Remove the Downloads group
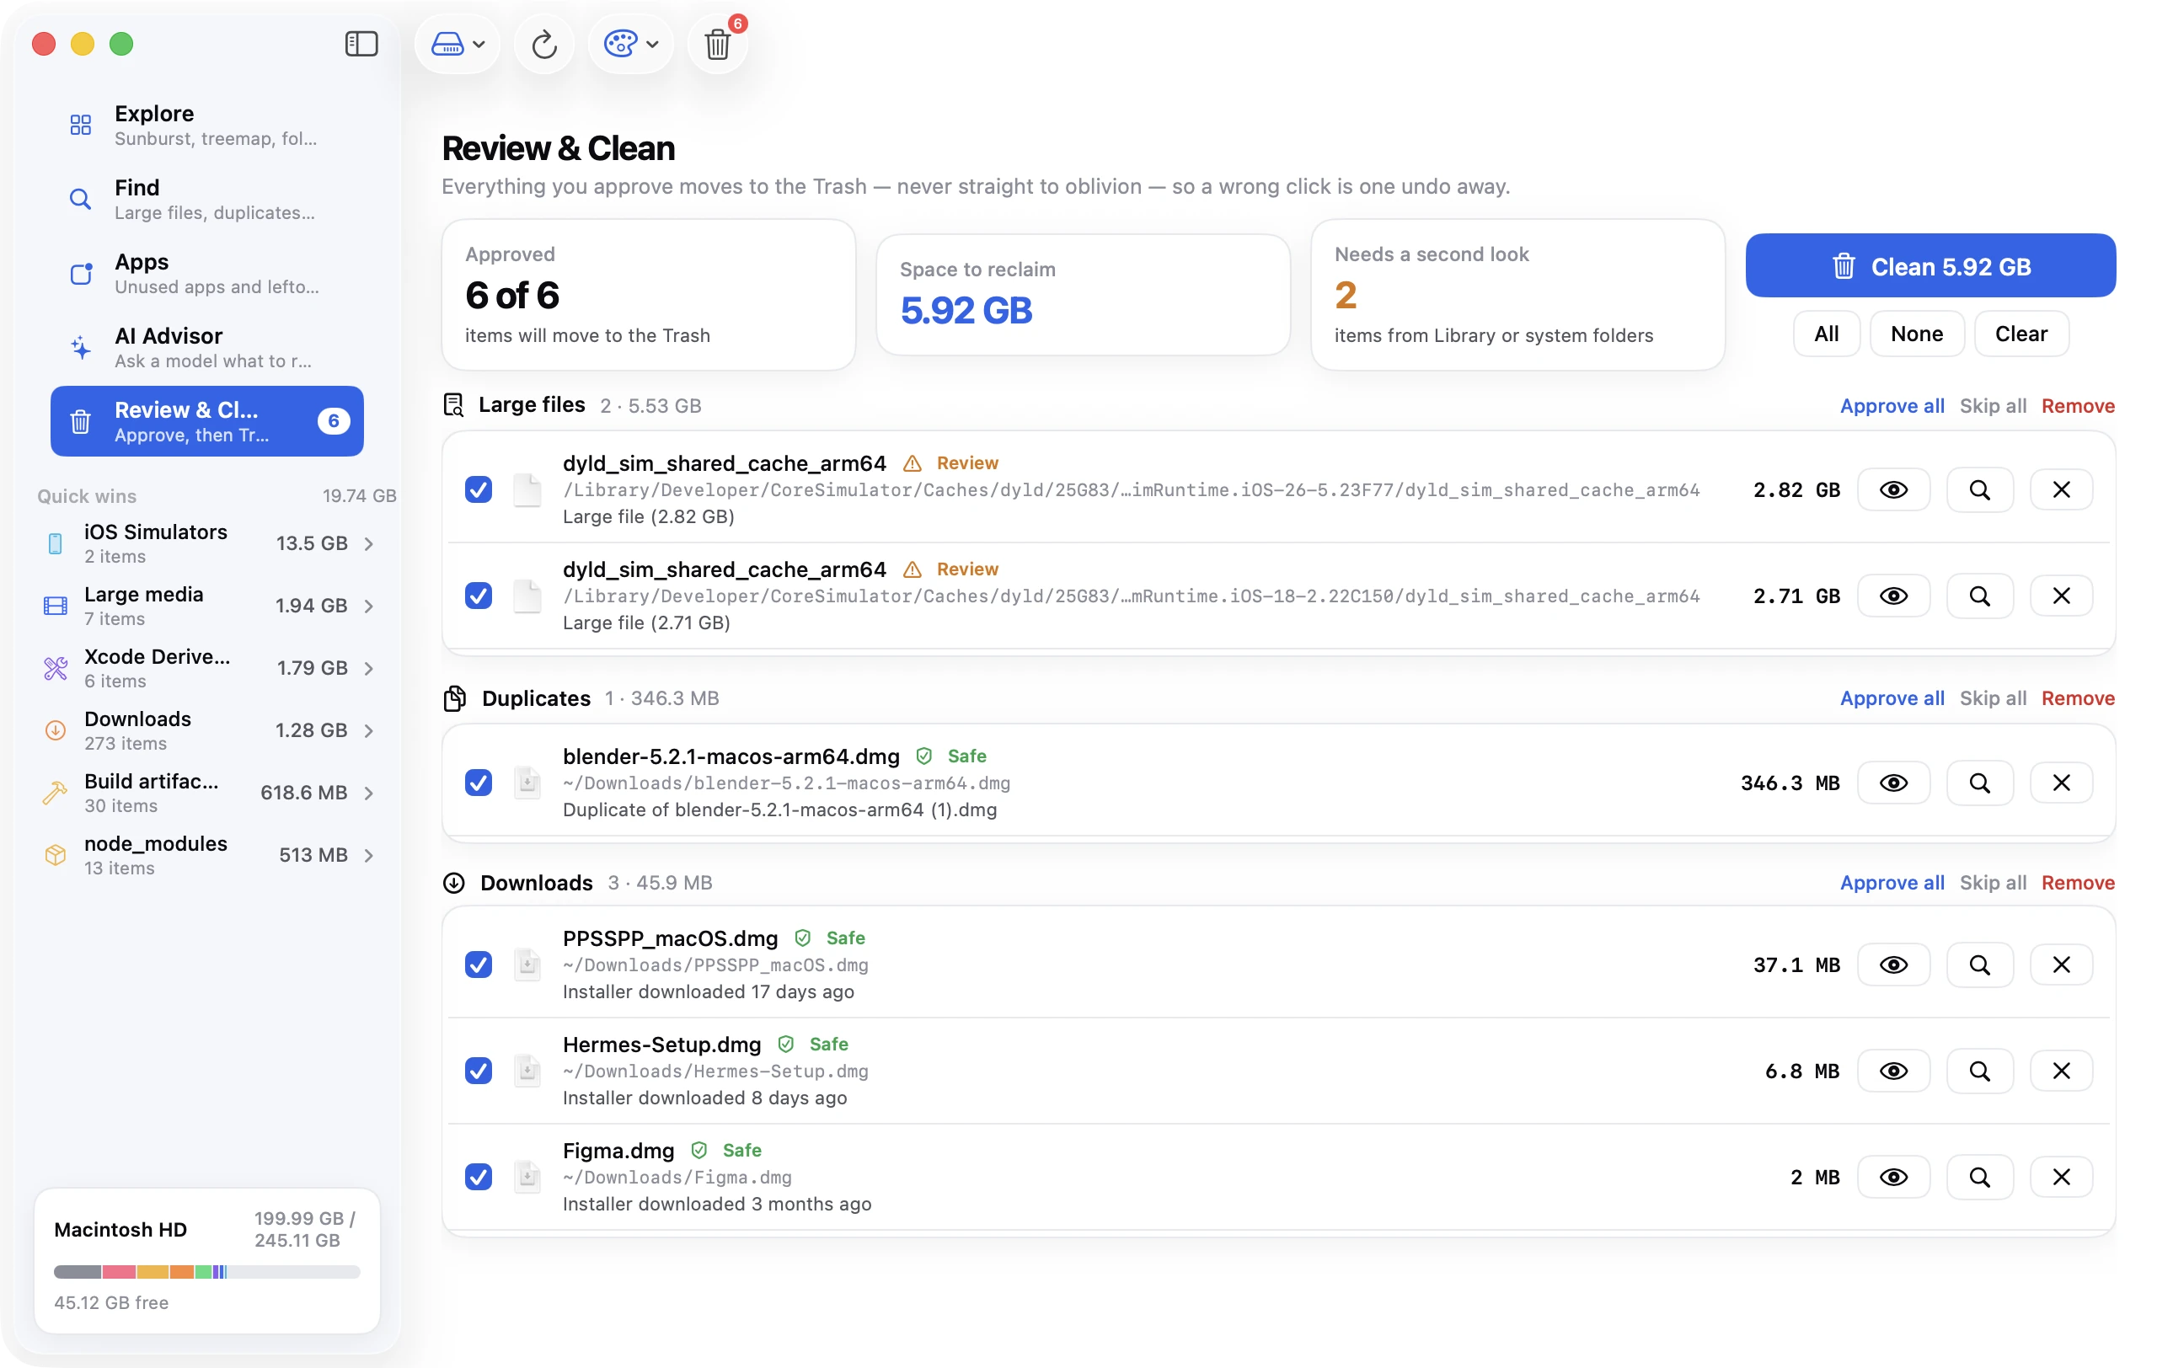The height and width of the screenshot is (1368, 2157). click(2077, 883)
